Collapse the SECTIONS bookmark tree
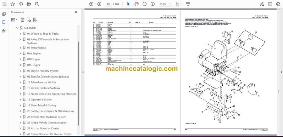283x137 pixels. coord(17,28)
